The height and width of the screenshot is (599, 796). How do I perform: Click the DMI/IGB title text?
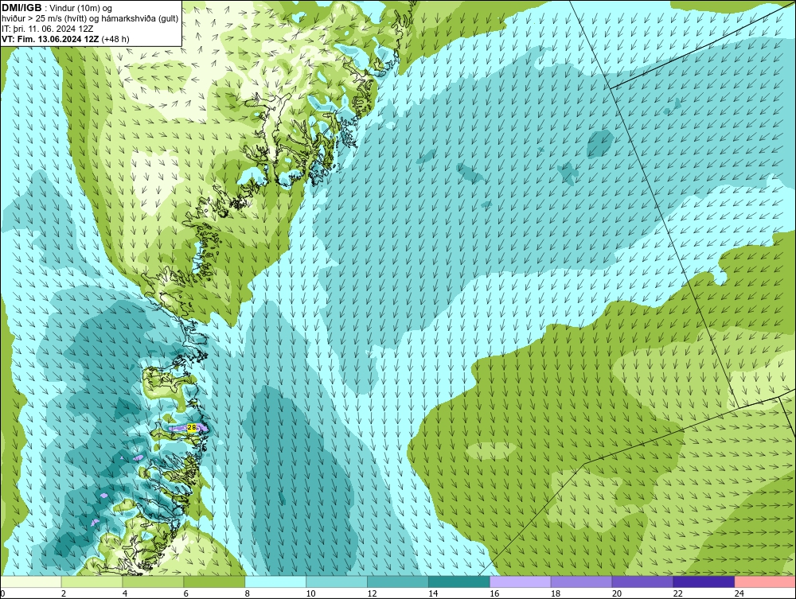point(21,8)
